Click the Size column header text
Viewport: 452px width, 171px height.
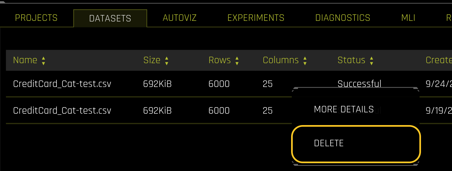coord(152,60)
